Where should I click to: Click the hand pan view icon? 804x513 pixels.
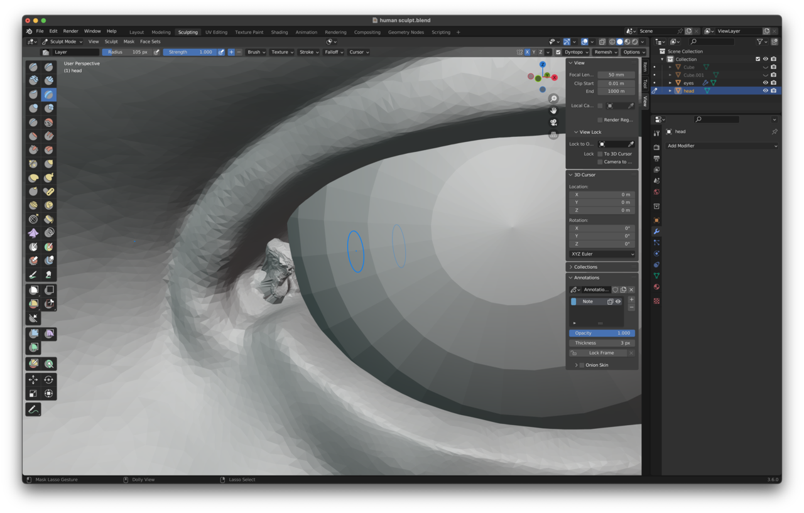553,111
